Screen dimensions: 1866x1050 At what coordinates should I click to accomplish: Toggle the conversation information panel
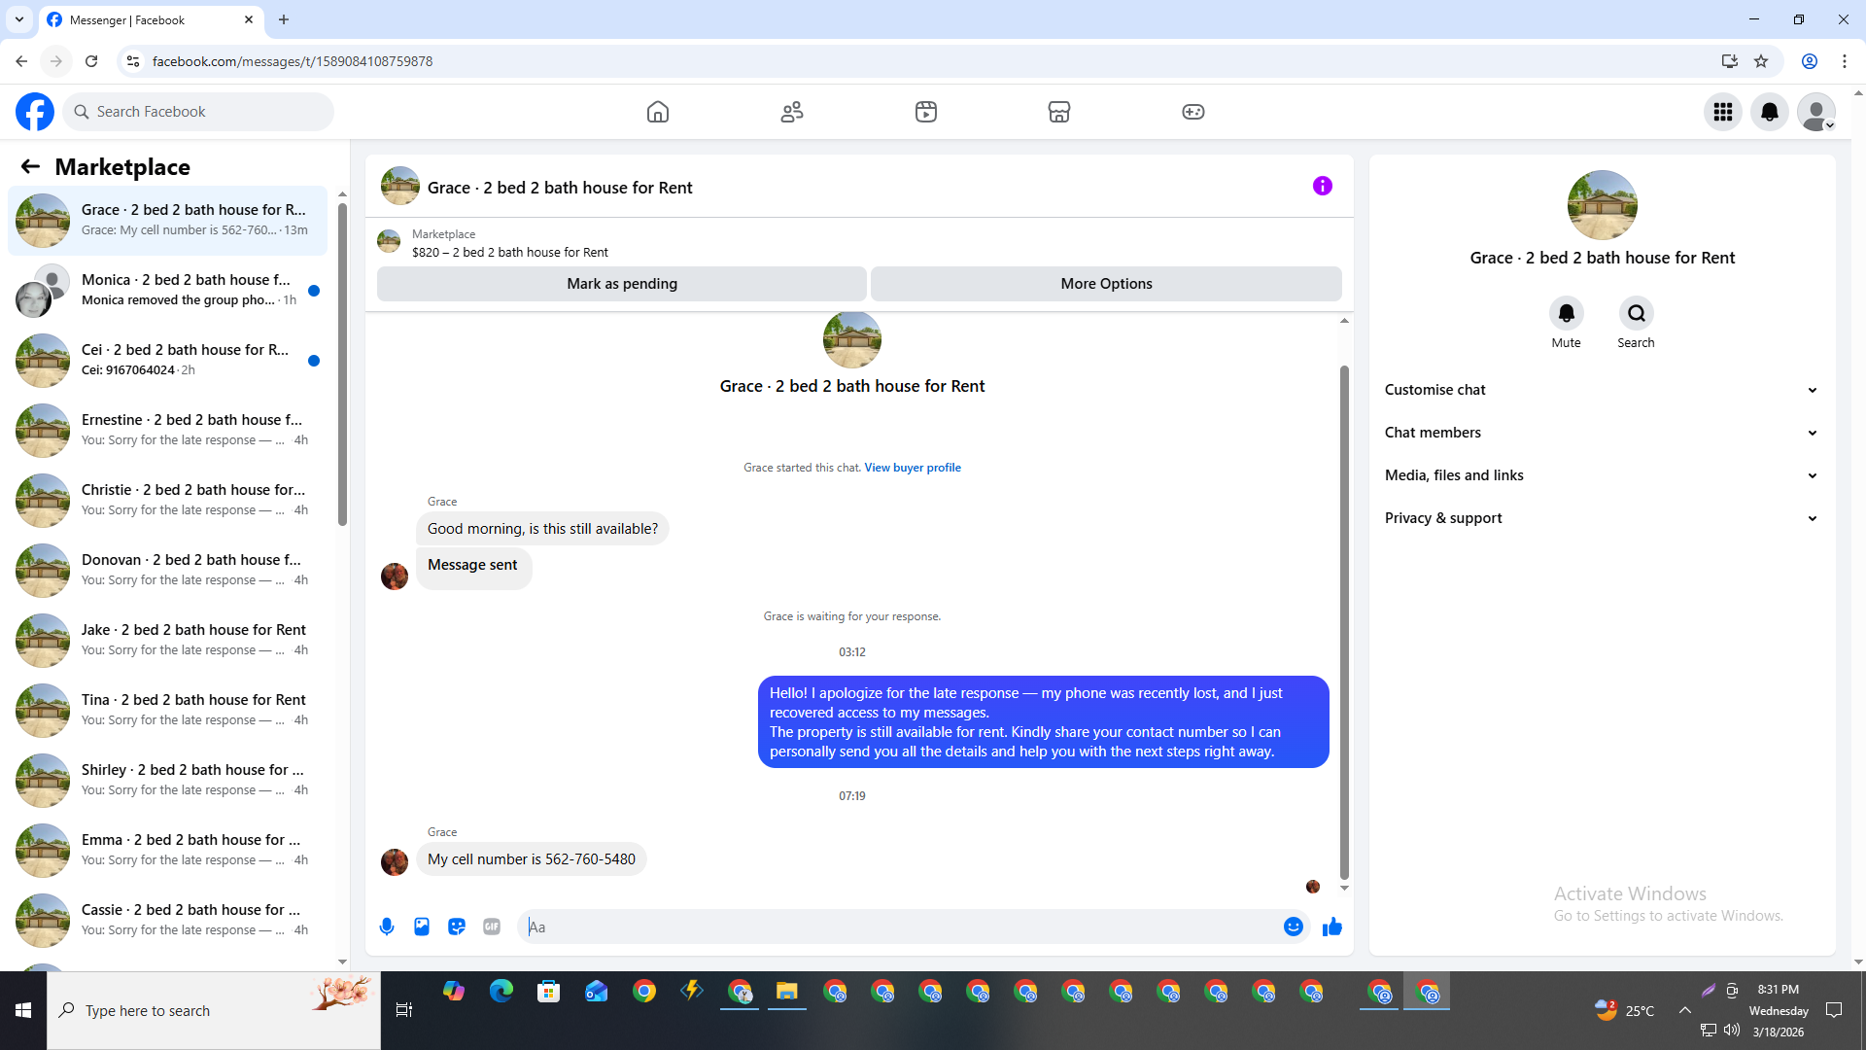tap(1322, 186)
